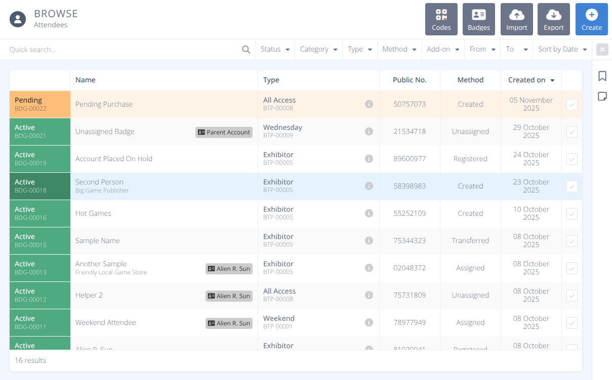Click the search magnifier icon
The width and height of the screenshot is (612, 380).
pos(246,50)
